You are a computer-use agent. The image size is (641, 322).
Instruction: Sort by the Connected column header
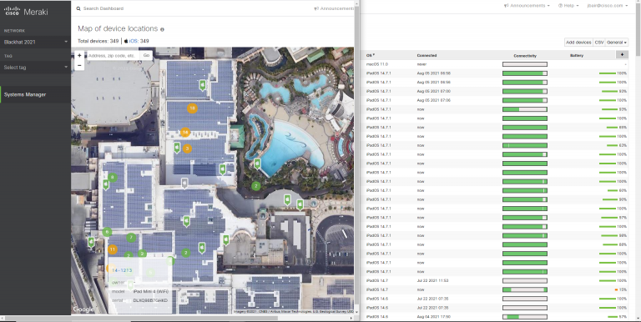426,55
